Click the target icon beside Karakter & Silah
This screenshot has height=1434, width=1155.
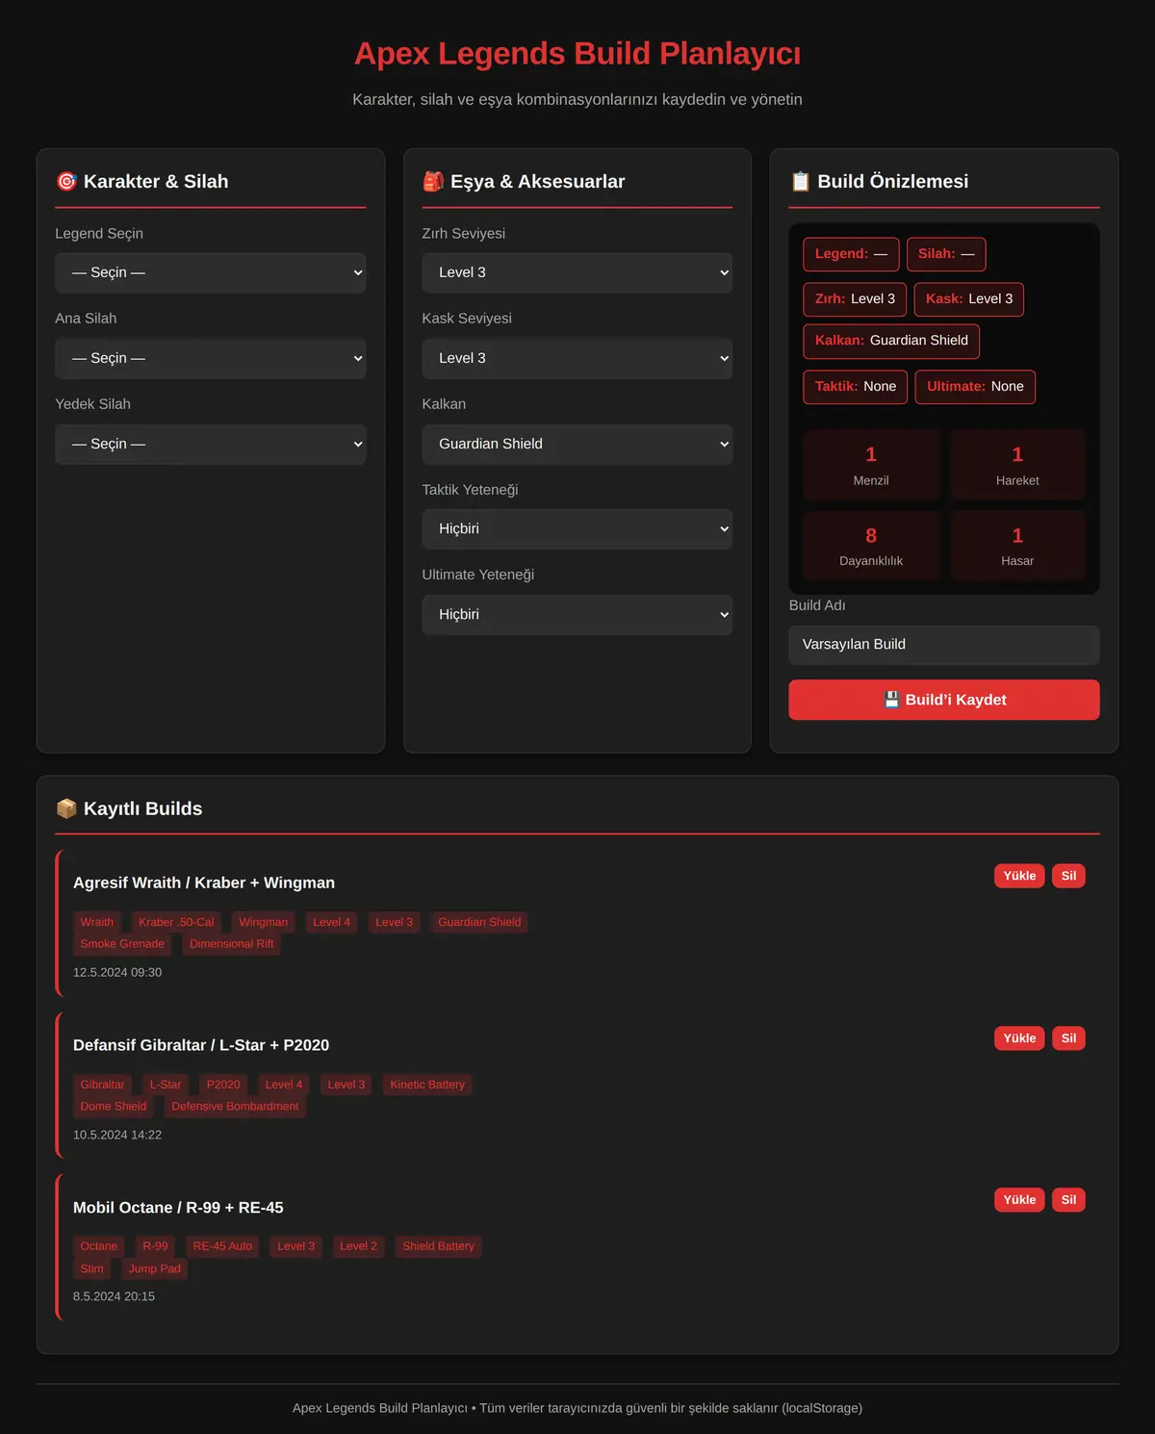tap(66, 181)
